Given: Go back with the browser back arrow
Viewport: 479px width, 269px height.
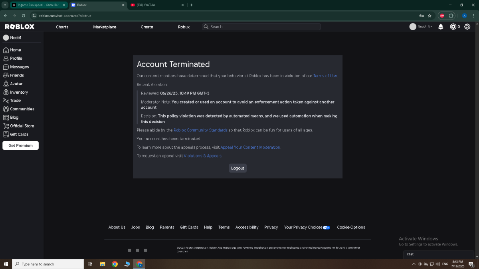Looking at the screenshot, I should point(6,16).
